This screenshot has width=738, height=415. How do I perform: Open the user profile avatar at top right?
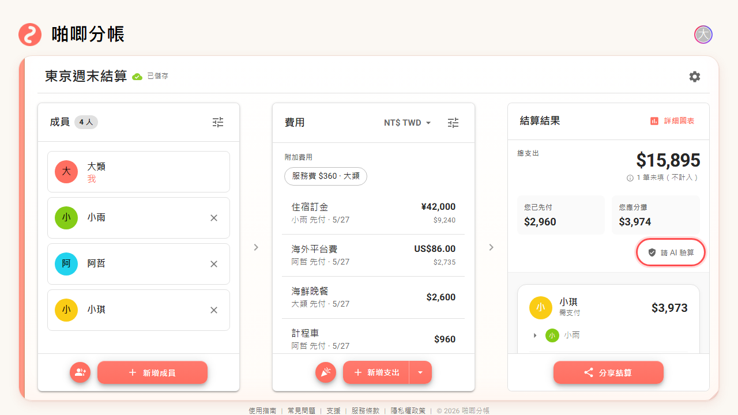(x=703, y=35)
